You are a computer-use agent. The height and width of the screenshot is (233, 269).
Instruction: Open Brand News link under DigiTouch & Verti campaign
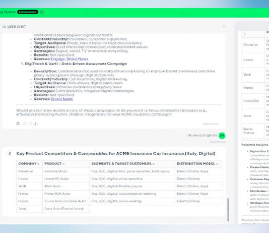tap(62, 99)
